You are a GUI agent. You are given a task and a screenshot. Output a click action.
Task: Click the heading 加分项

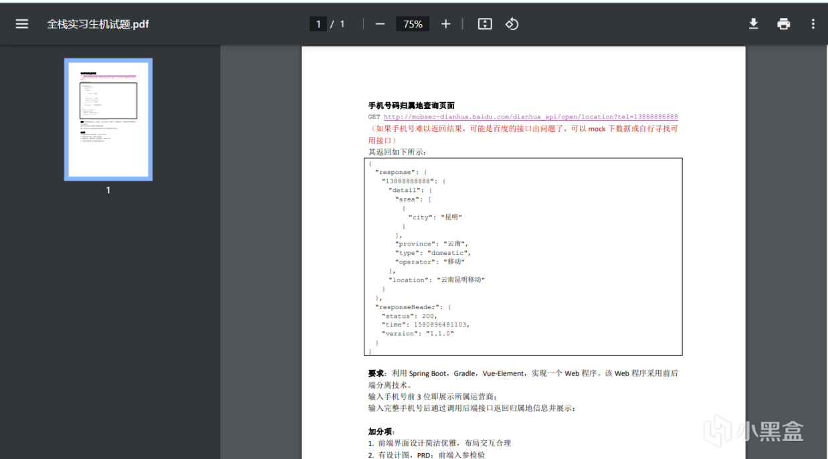pos(381,432)
